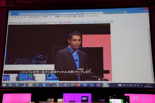Open the クリンゴン語 TTML file link
The width and height of the screenshot is (155, 103).
(105, 22)
